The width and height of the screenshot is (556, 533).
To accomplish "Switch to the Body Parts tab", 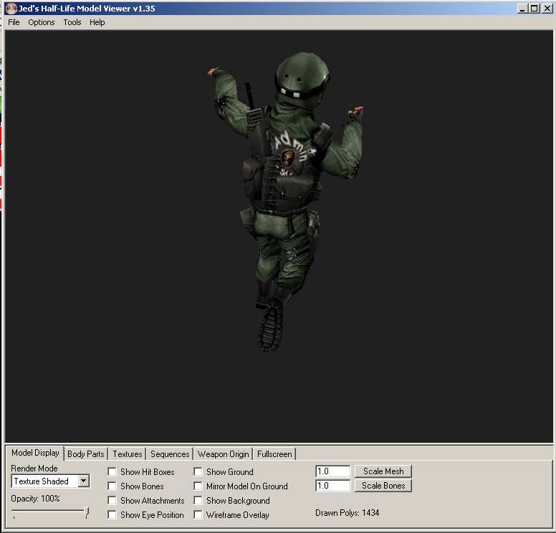I will (86, 454).
